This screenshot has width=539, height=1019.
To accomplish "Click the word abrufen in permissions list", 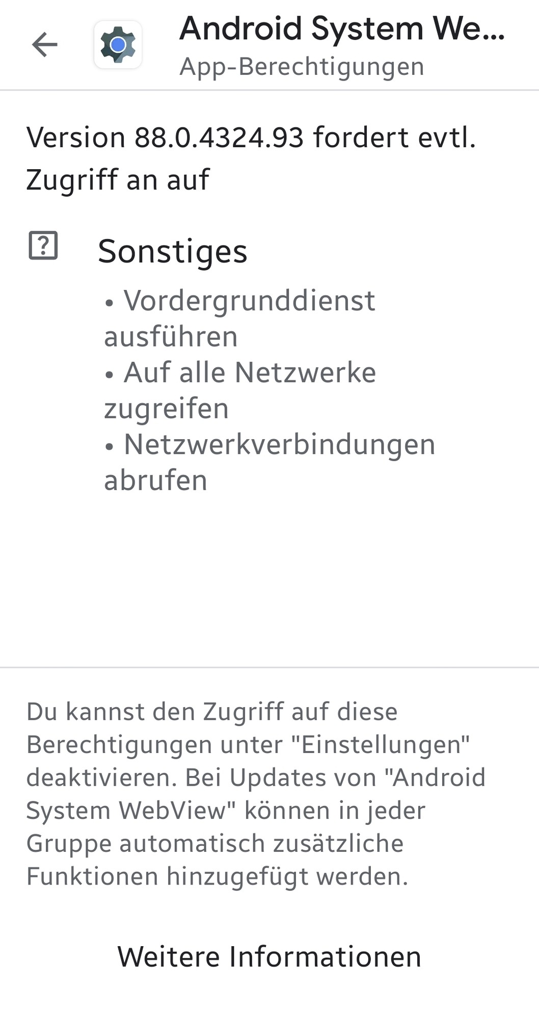I will [155, 480].
